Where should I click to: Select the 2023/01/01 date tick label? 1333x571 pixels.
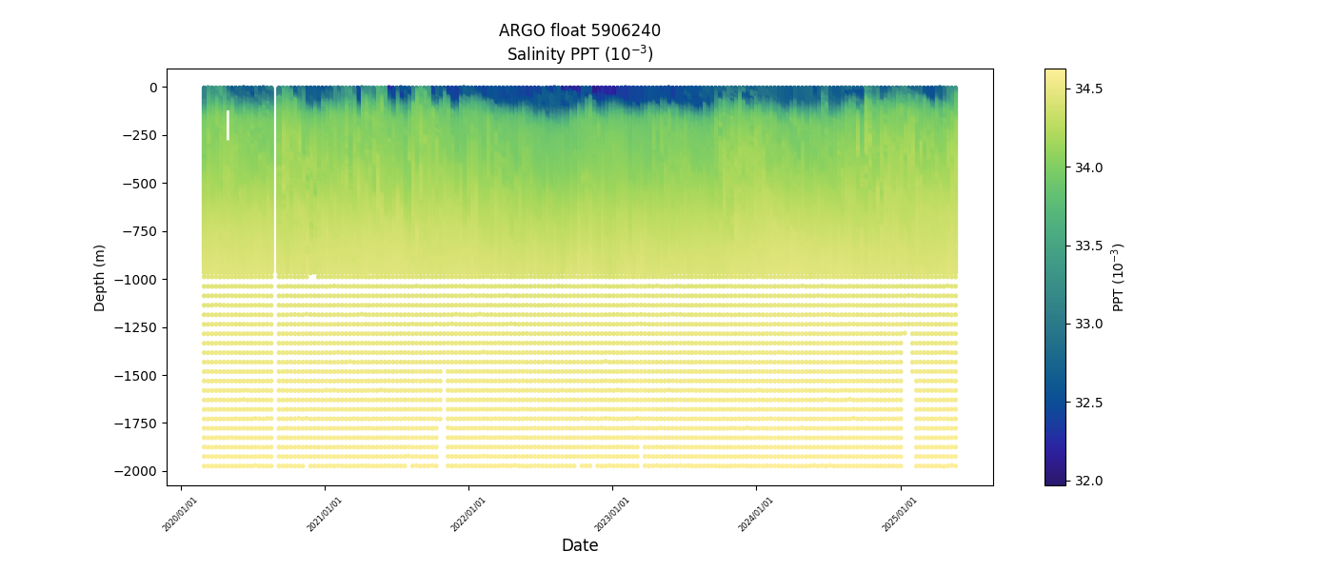610,514
